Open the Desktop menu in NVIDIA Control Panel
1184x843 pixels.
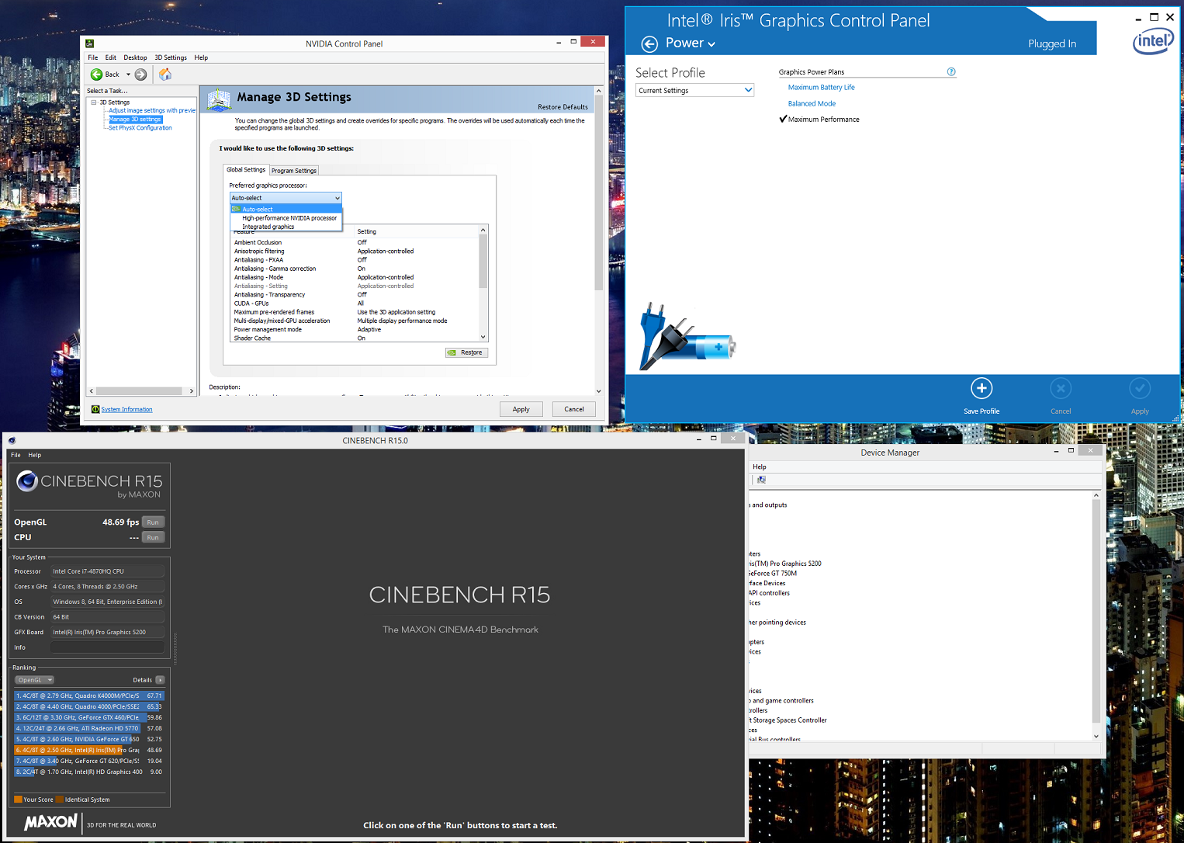[x=135, y=57]
